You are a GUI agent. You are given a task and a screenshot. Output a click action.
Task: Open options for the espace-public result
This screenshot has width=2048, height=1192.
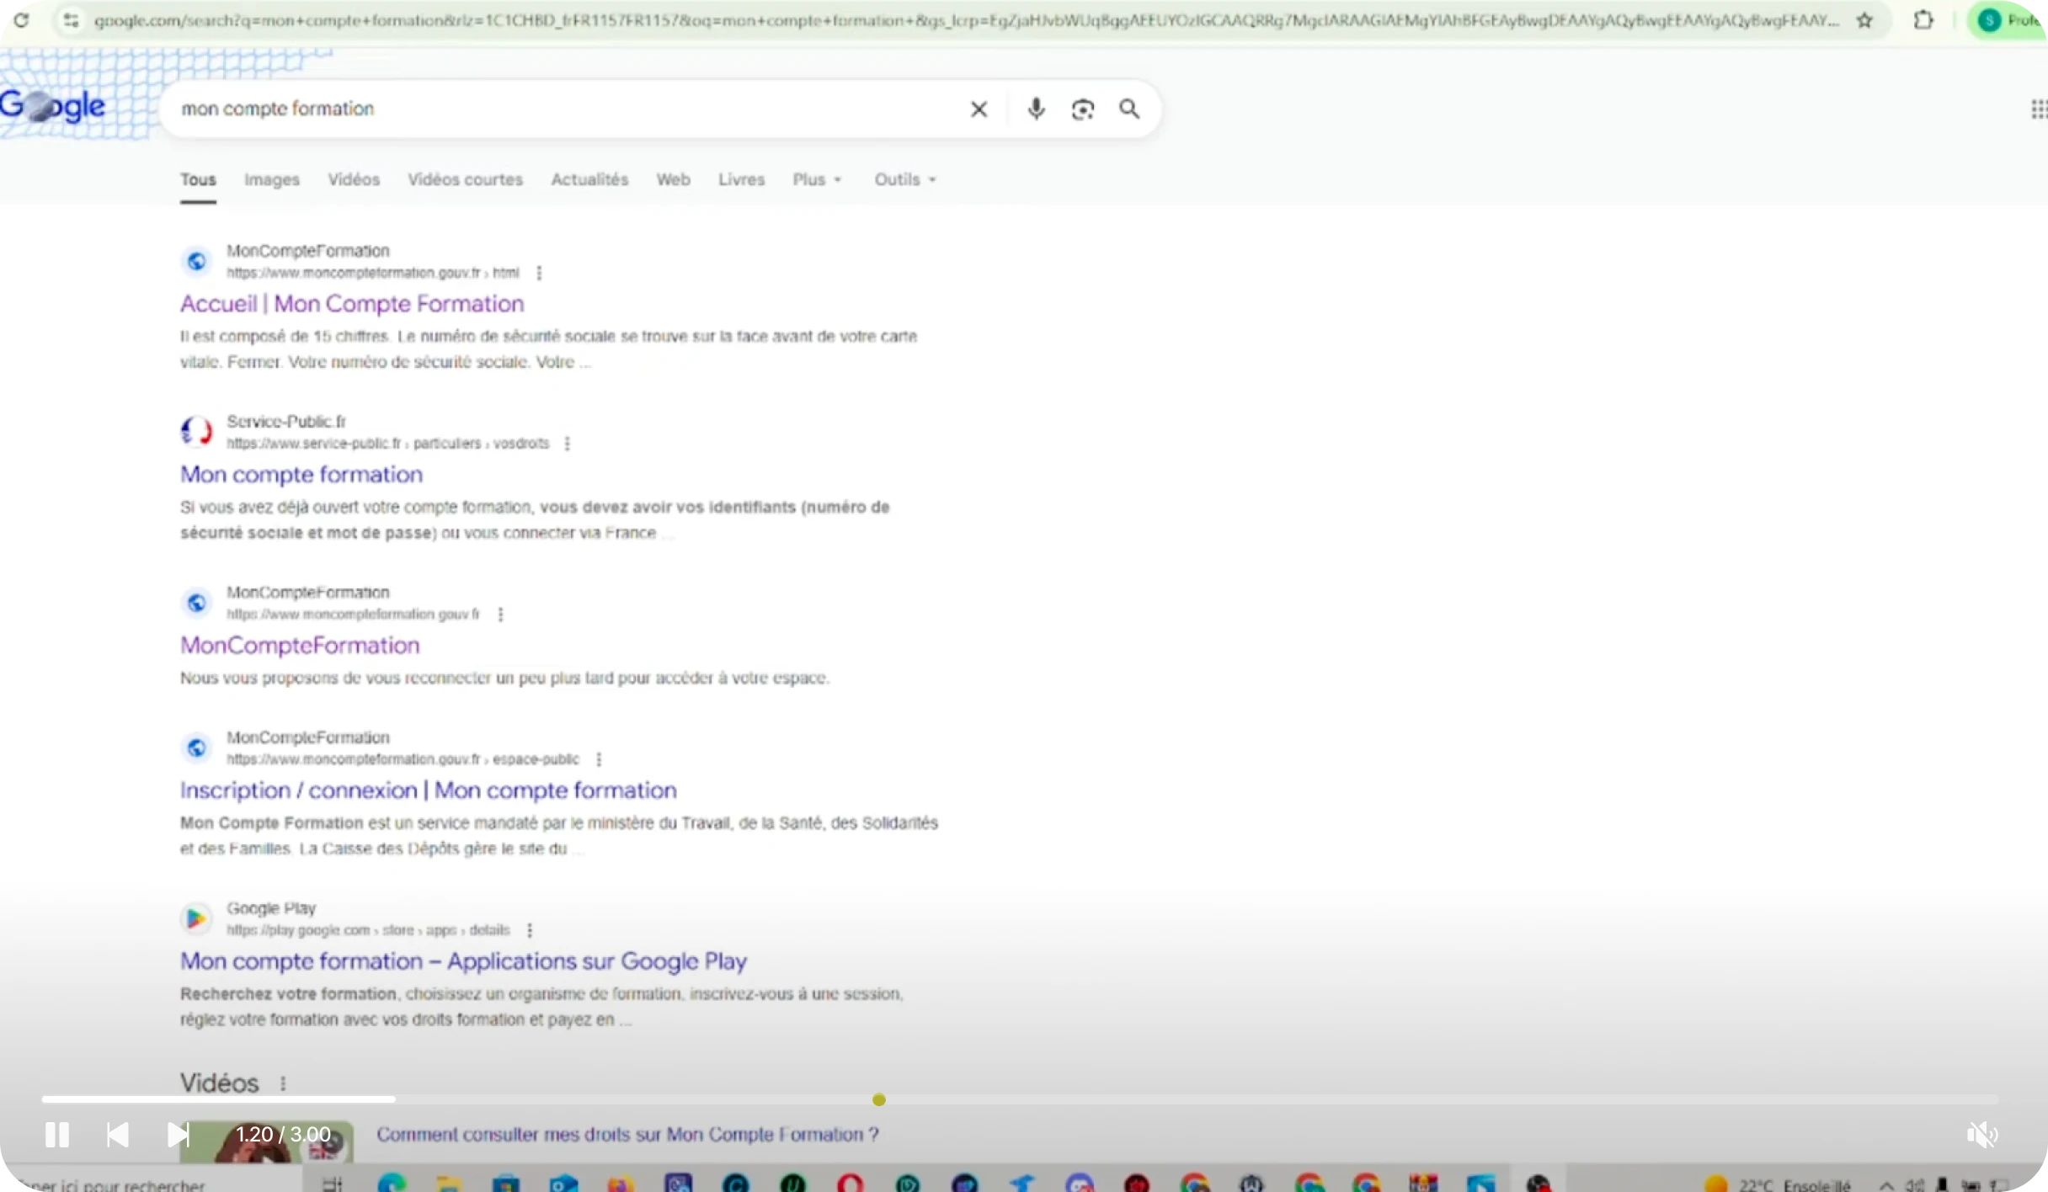(599, 759)
